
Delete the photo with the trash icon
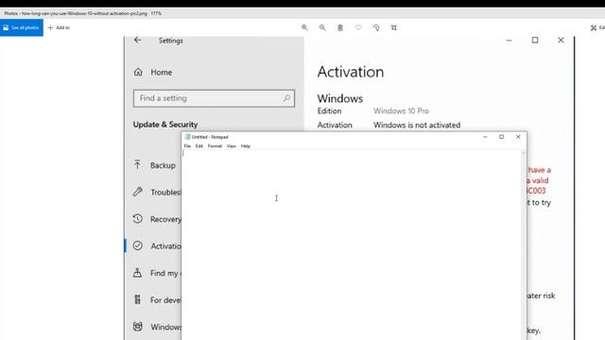coord(340,27)
